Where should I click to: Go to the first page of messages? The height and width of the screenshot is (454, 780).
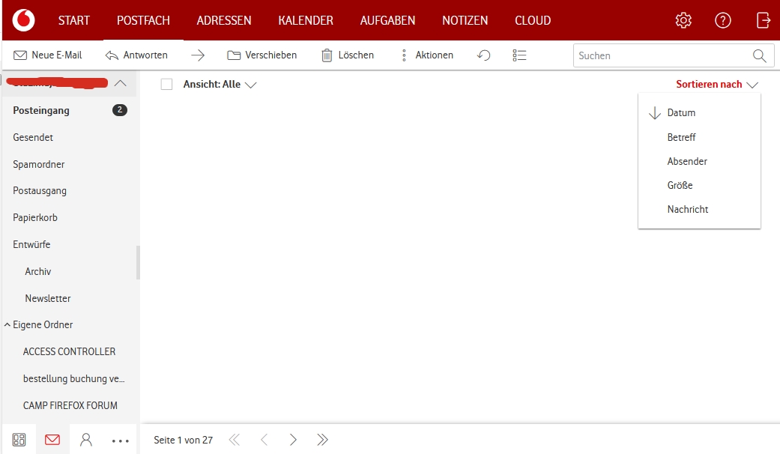(234, 440)
